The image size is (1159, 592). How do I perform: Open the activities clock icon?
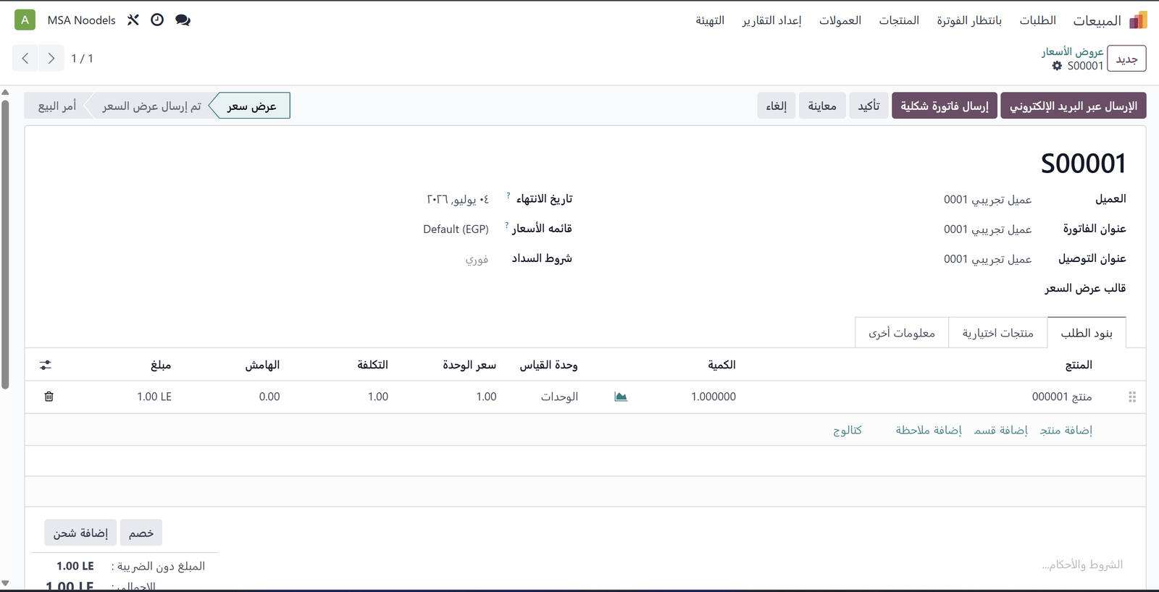(157, 20)
